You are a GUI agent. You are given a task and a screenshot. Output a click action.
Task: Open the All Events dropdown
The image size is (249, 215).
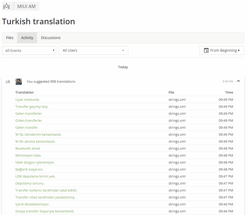pos(29,51)
